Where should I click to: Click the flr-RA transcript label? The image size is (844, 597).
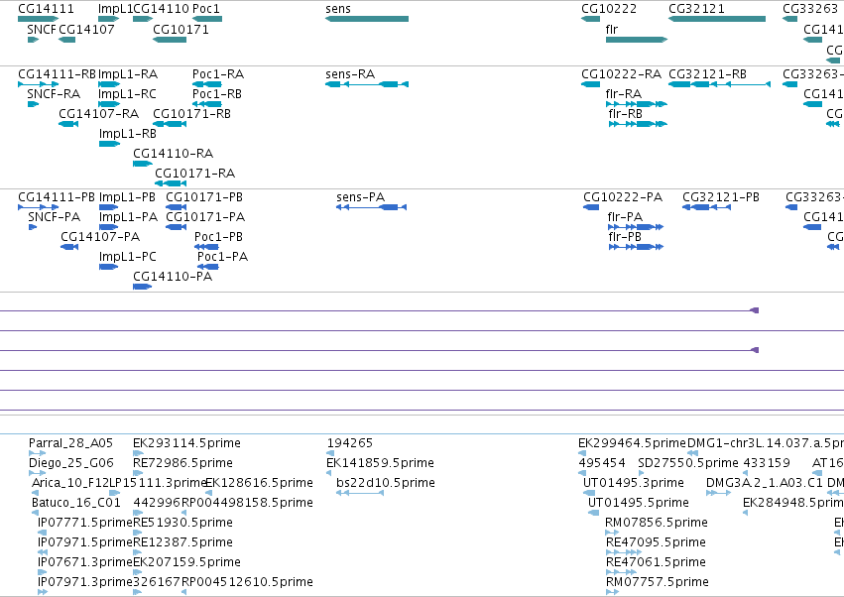[623, 93]
